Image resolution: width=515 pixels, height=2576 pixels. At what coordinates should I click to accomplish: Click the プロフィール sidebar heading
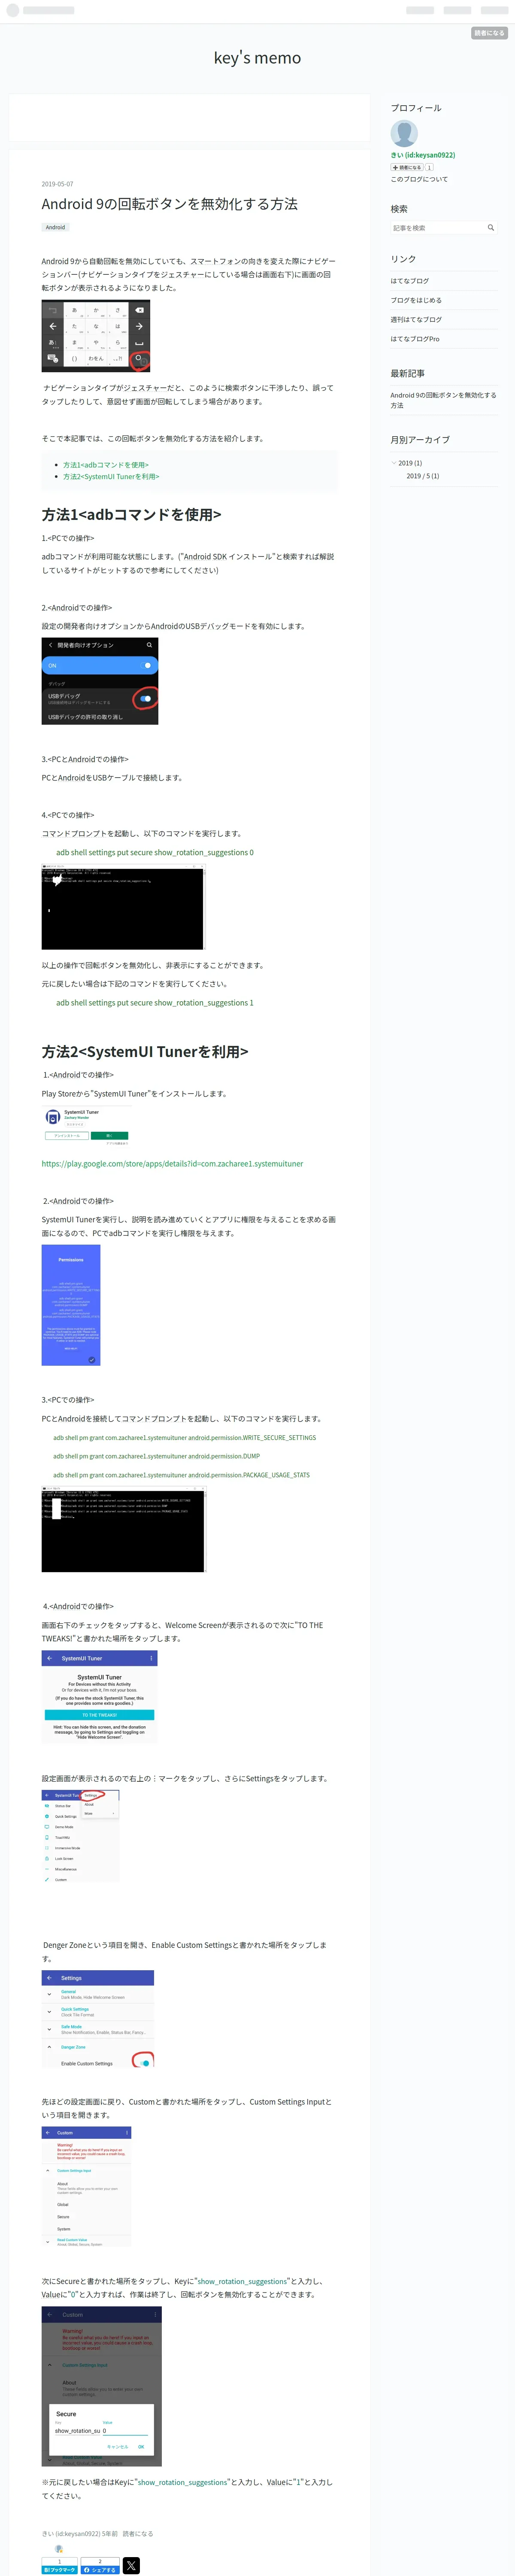point(416,108)
